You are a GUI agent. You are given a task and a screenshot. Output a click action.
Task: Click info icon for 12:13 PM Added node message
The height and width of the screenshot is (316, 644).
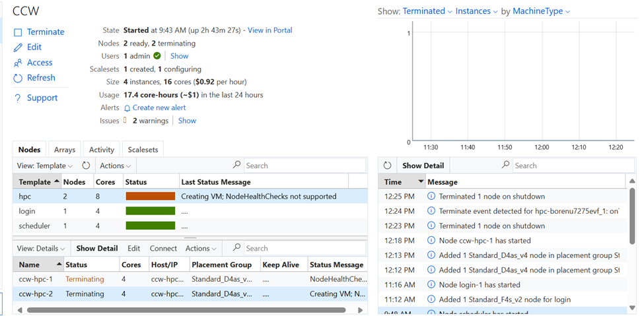pos(431,255)
